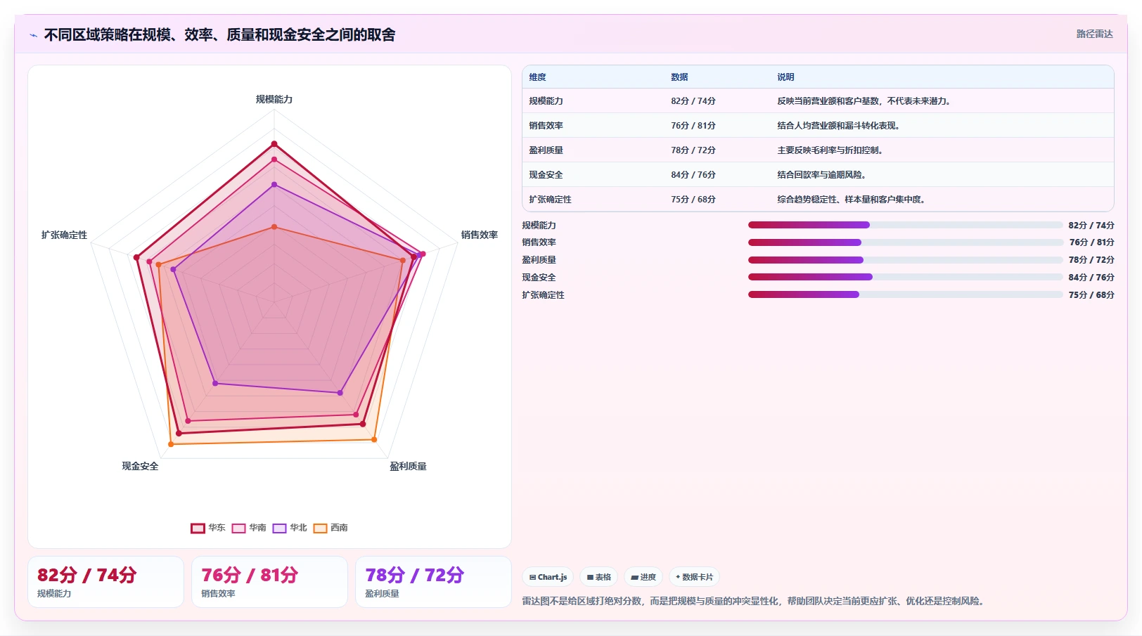1142x636 pixels.
Task: Click the orange 西南 point on 盈利质量 axis
Action: tap(374, 440)
